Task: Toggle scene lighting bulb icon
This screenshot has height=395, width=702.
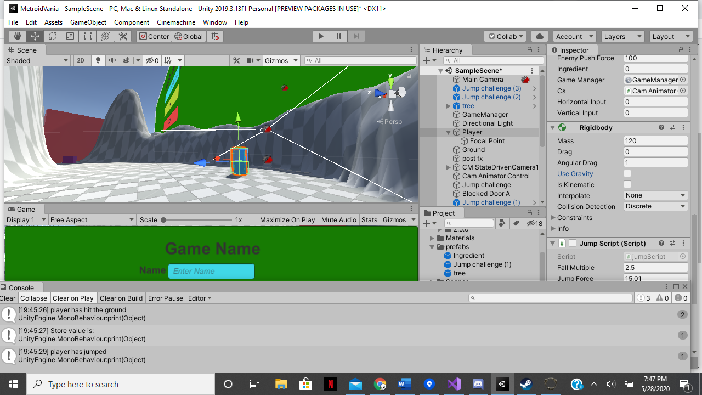Action: pos(98,60)
